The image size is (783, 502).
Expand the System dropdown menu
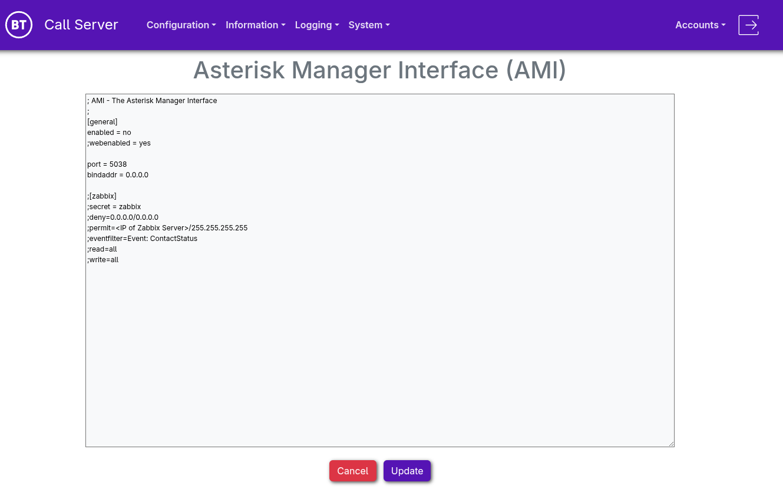tap(369, 25)
